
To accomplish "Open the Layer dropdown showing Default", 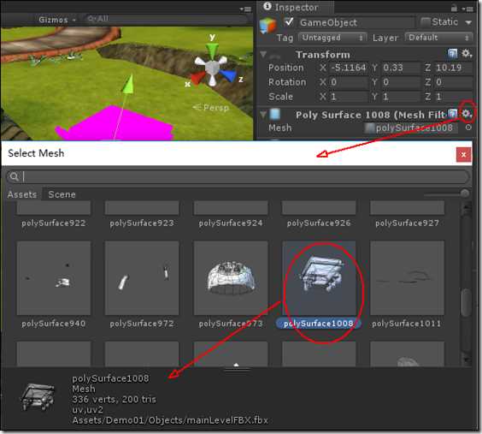I will pos(438,38).
